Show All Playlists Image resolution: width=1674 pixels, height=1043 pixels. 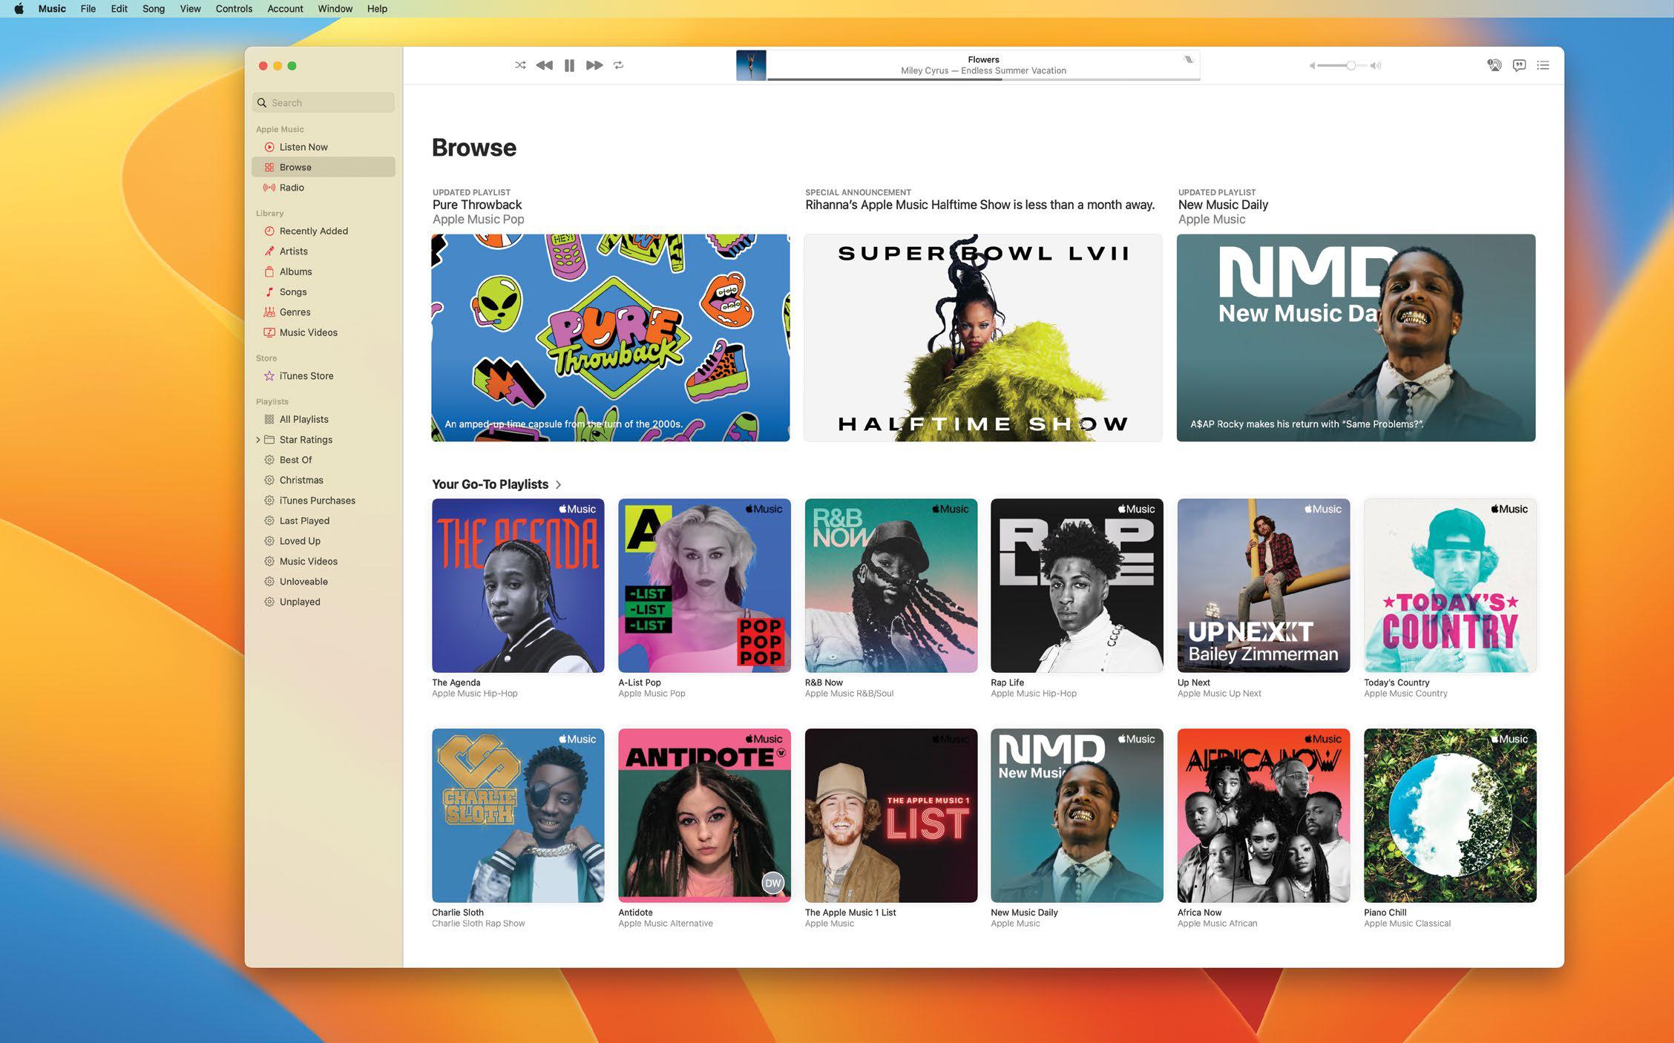pos(324,419)
